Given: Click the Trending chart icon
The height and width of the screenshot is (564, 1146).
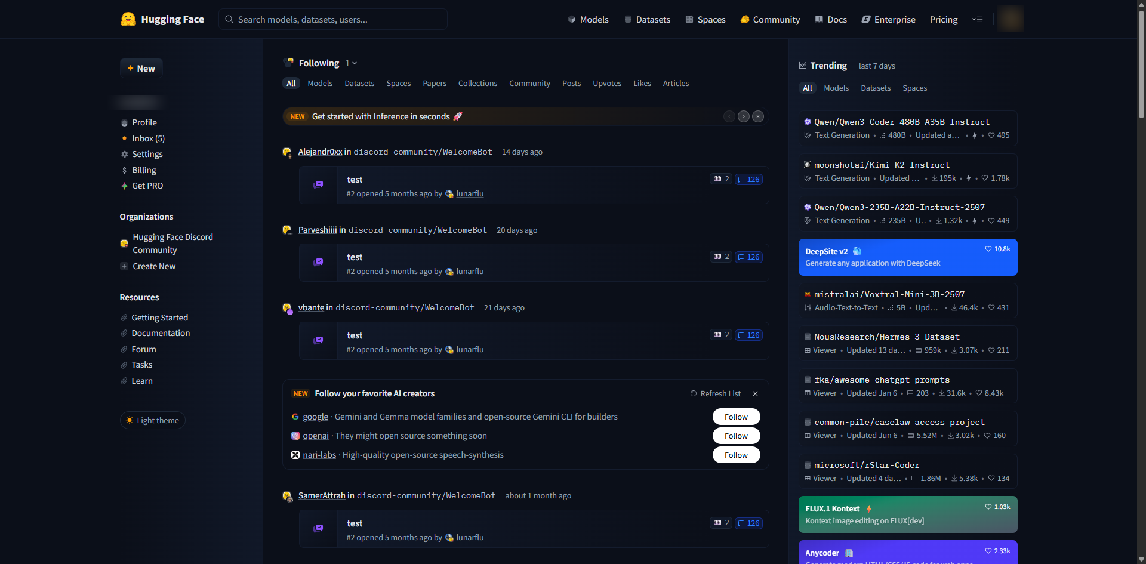Looking at the screenshot, I should (x=803, y=66).
